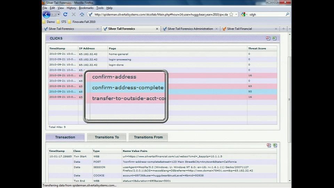Click the search magnifier icon
The width and height of the screenshot is (334, 188).
coord(287,14)
